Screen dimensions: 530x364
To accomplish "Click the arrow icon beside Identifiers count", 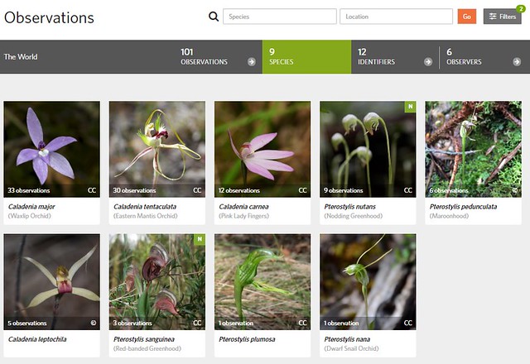I will 427,61.
